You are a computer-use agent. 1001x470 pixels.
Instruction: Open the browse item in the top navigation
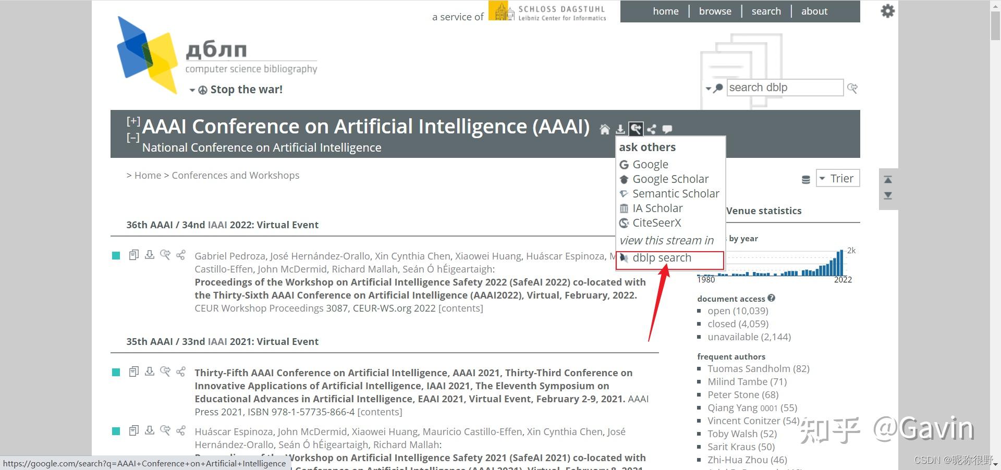[x=715, y=11]
